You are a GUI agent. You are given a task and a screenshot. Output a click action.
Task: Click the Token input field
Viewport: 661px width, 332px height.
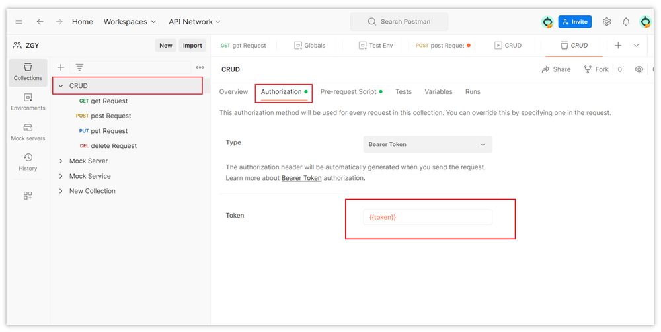[x=427, y=217]
